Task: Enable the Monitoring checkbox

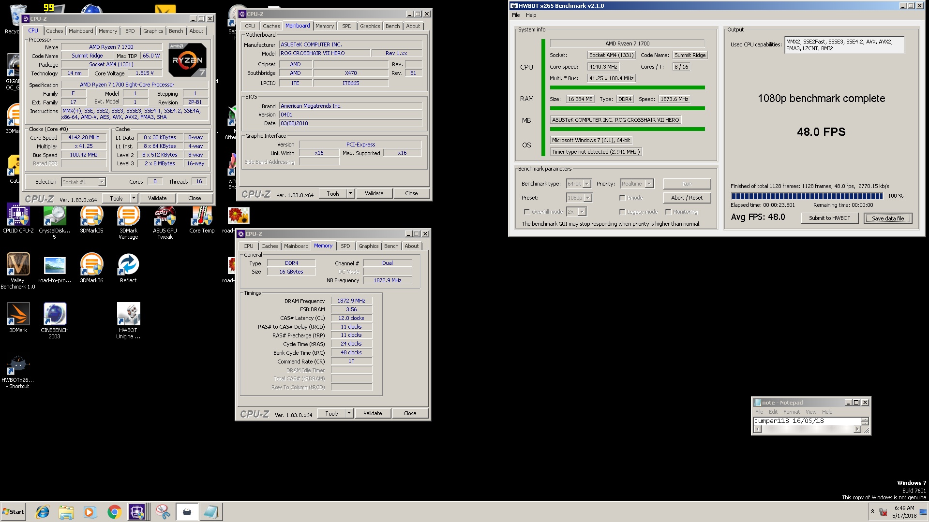Action: coord(668,212)
